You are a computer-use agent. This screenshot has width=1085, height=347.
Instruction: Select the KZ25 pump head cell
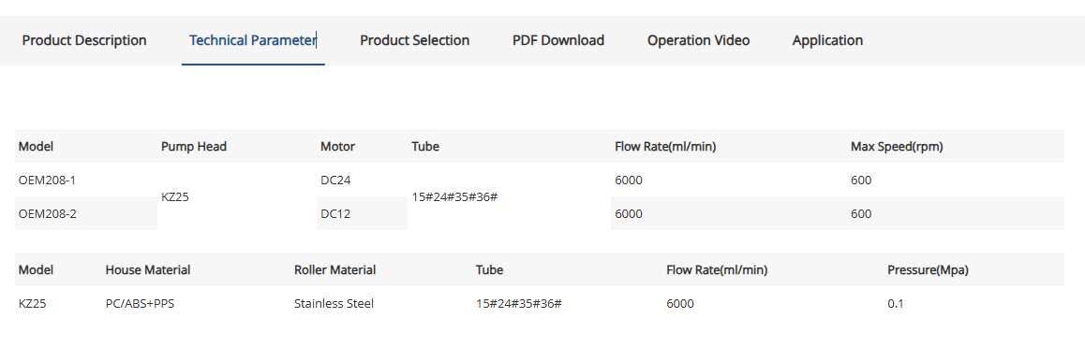click(237, 197)
